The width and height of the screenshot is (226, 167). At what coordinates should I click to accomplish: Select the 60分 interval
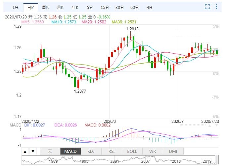point(135,7)
